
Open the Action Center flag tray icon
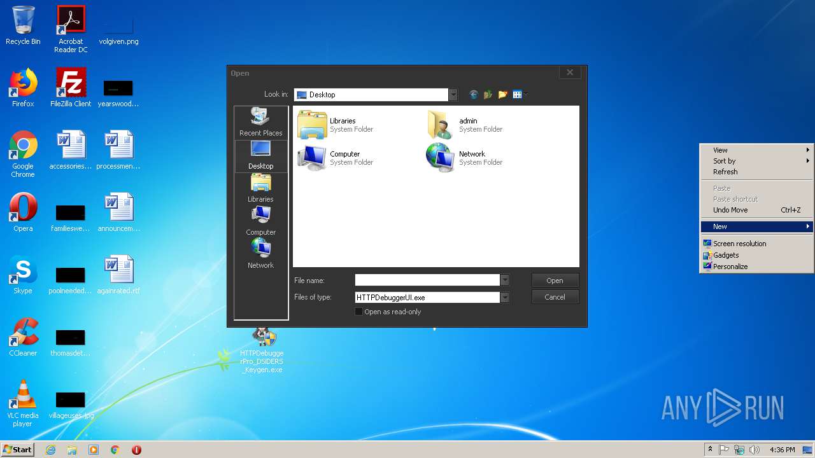click(x=724, y=450)
